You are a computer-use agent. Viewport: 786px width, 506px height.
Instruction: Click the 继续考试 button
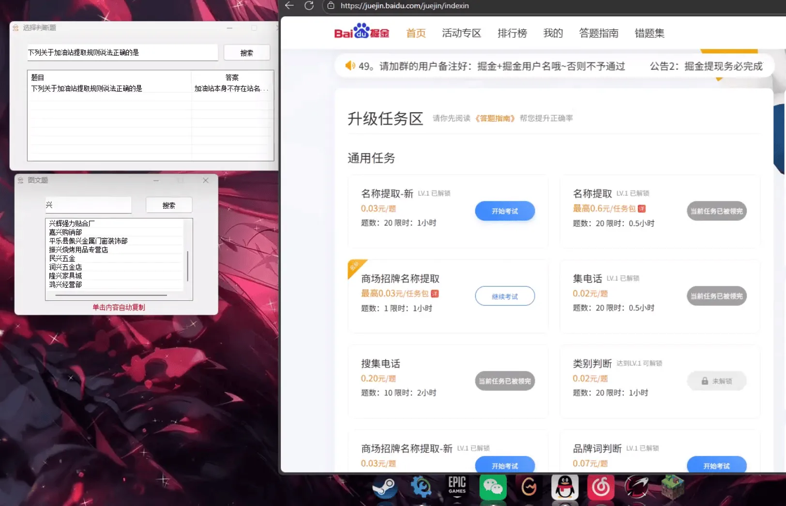pyautogui.click(x=505, y=296)
